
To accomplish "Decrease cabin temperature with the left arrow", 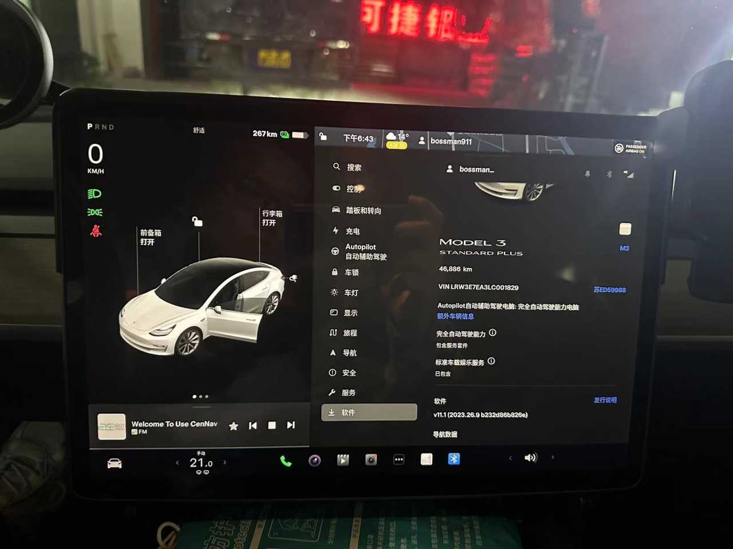I will coord(177,463).
